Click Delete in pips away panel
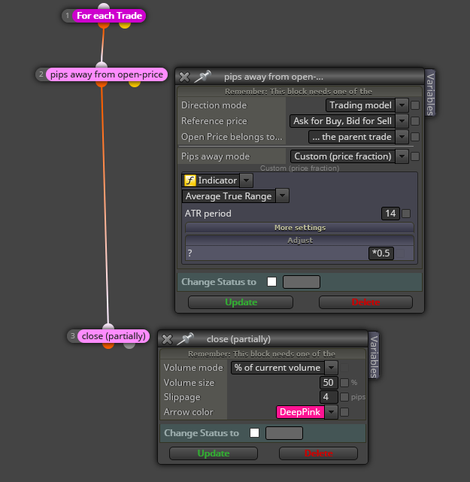 coord(365,302)
